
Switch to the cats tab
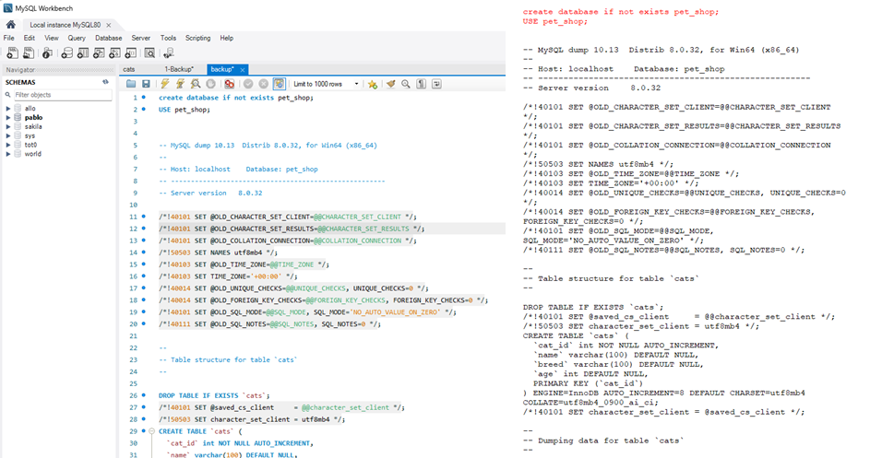coord(129,69)
